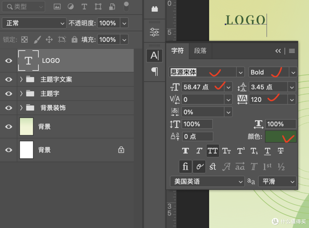The height and width of the screenshot is (228, 309).
Task: Toggle Superscript style
Action: [241, 151]
